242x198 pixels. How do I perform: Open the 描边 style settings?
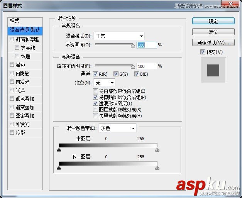pos(20,65)
